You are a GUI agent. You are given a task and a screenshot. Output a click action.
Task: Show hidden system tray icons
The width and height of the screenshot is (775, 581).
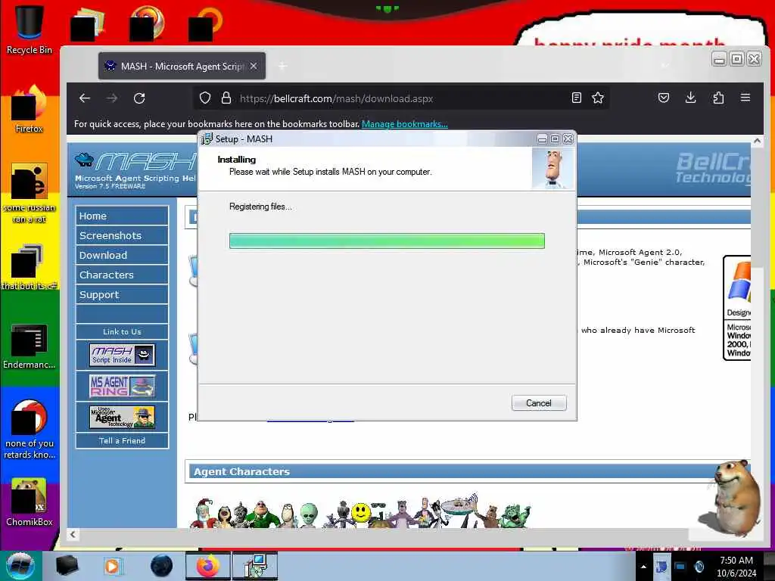pos(643,567)
